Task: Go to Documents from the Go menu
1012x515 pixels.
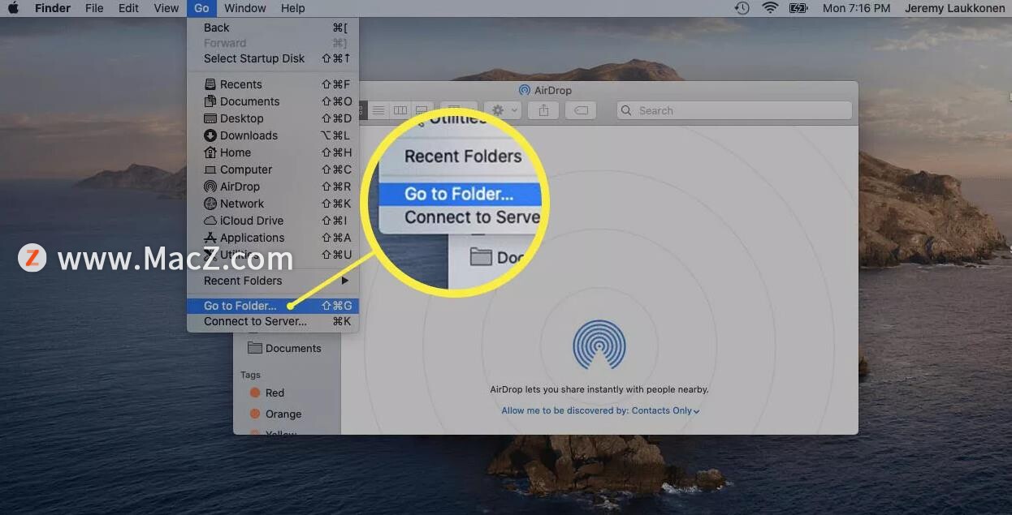Action: [x=273, y=101]
